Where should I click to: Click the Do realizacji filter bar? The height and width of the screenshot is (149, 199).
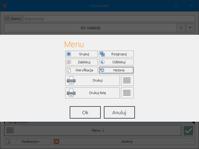pyautogui.click(x=90, y=28)
